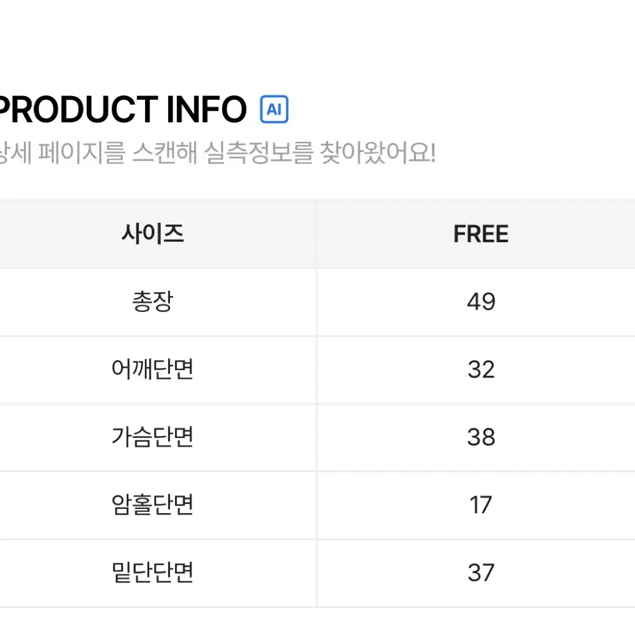Click the scanned measurement info subtitle text
635x635 pixels.
pos(217,153)
